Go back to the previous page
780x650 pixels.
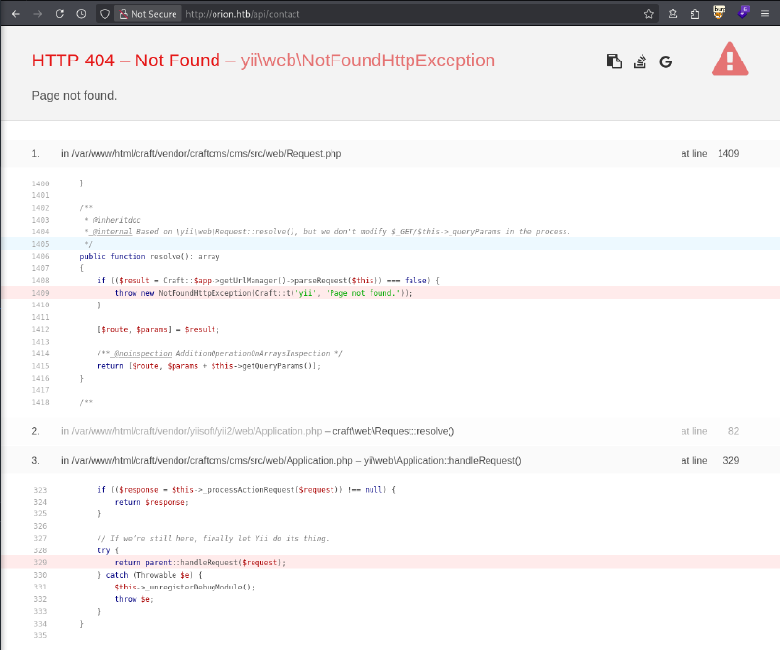point(16,14)
